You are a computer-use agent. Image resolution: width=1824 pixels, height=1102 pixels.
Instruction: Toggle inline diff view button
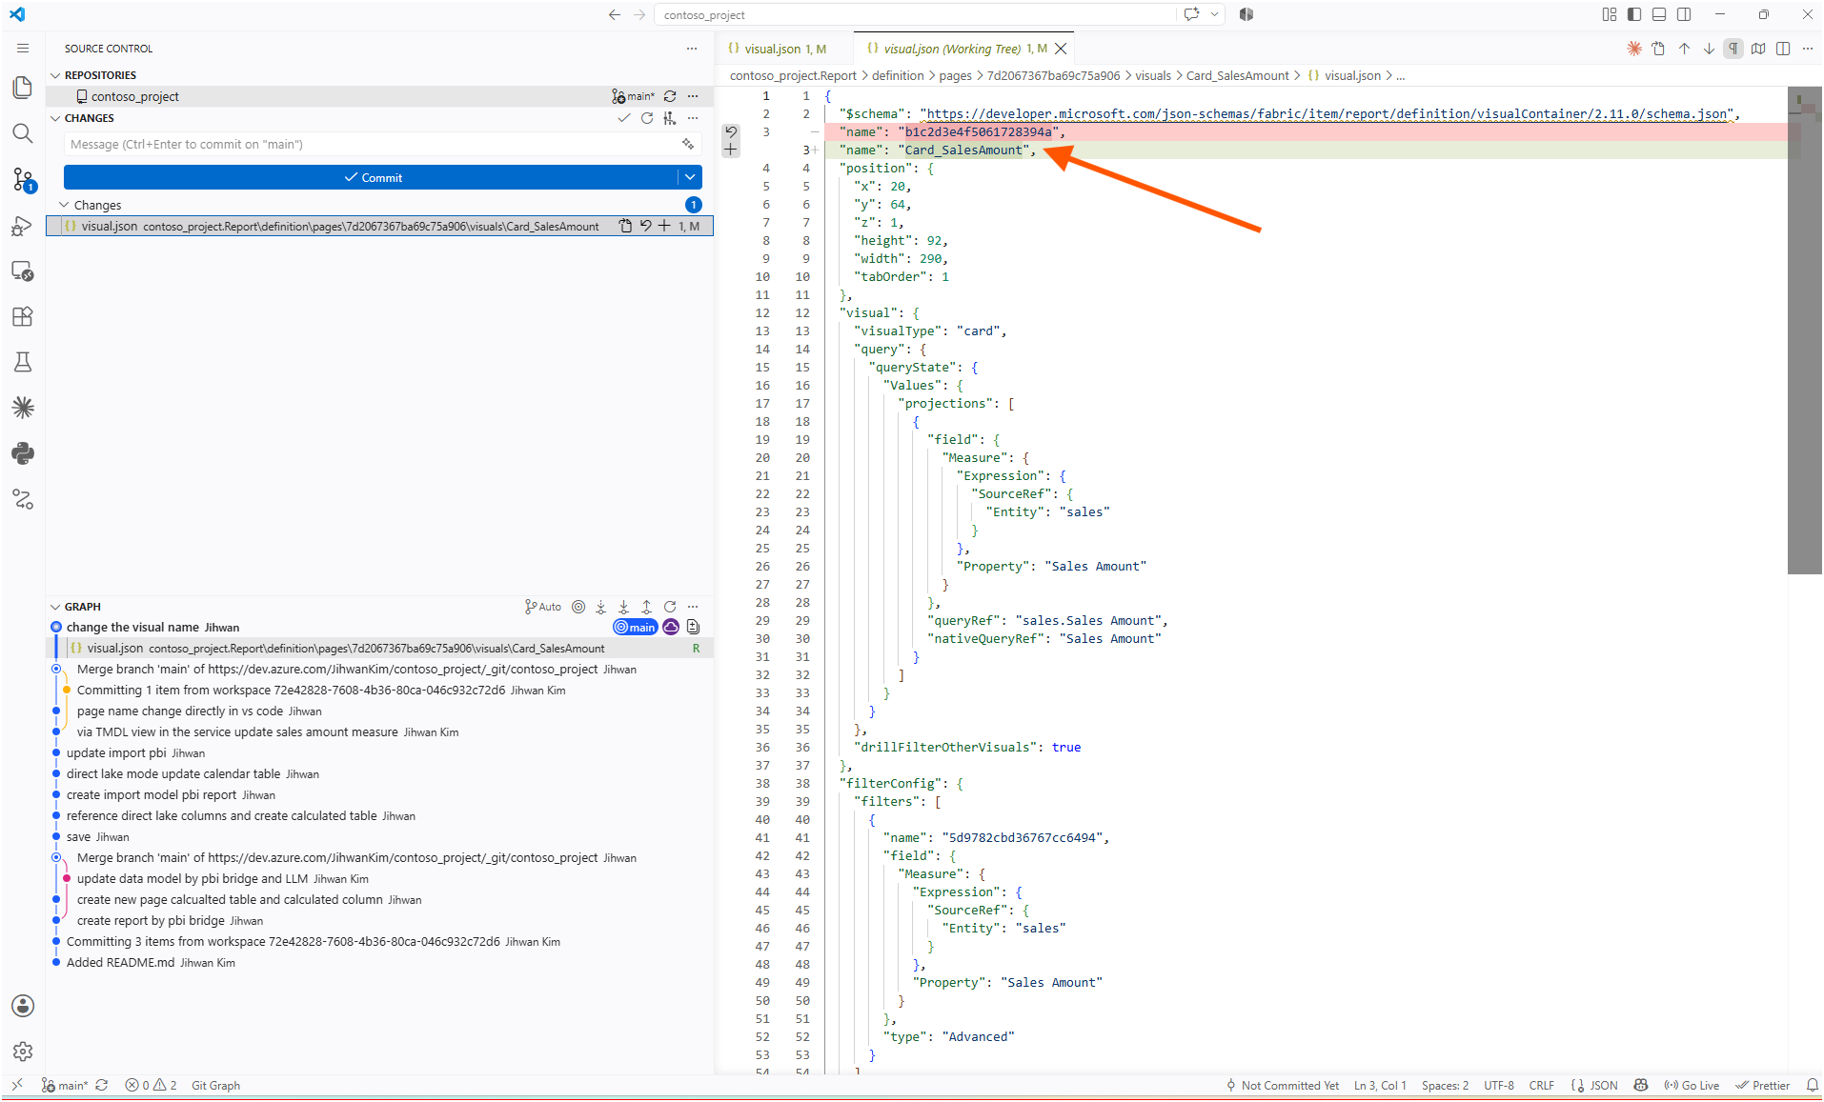(1783, 49)
